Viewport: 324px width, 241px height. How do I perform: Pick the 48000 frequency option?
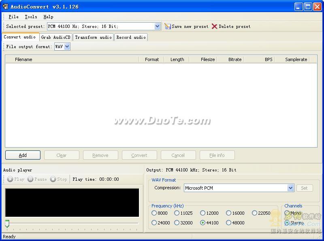tap(228, 223)
